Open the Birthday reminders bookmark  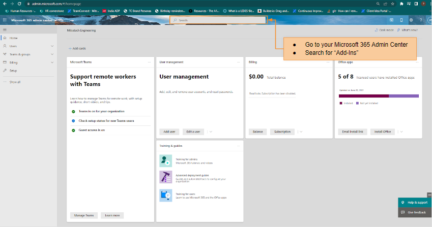tap(170, 11)
